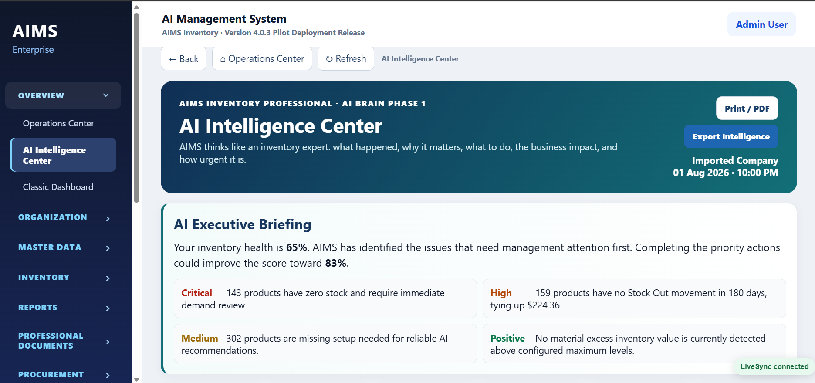Click the AI Management System title
The image size is (815, 383).
224,19
